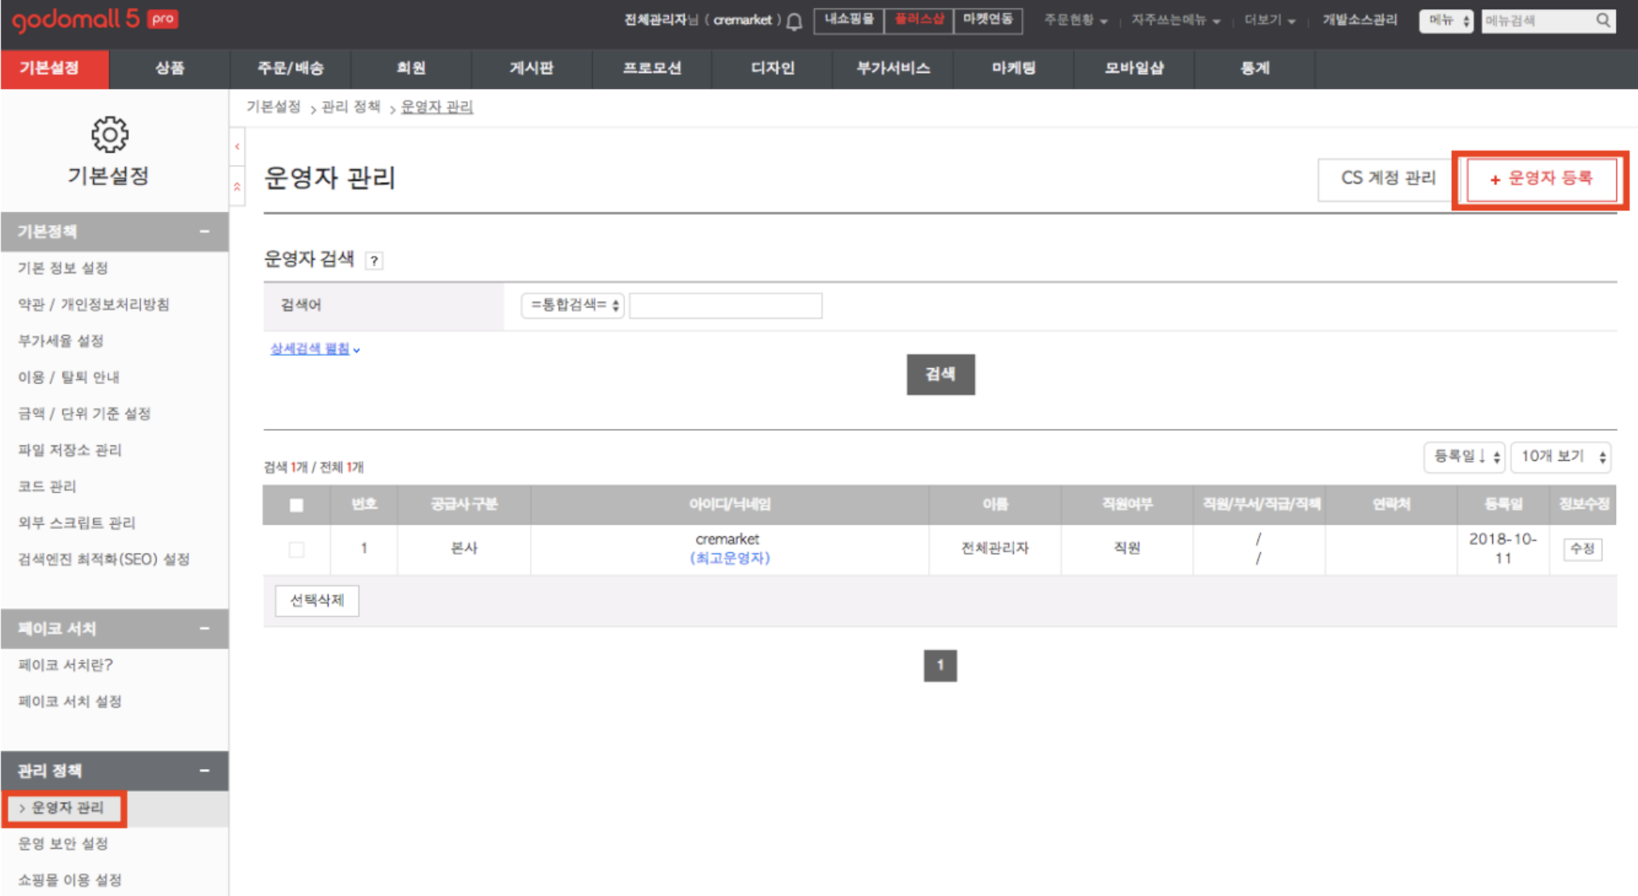1638x896 pixels.
Task: Open the 10개 보기 dropdown
Action: click(1561, 457)
